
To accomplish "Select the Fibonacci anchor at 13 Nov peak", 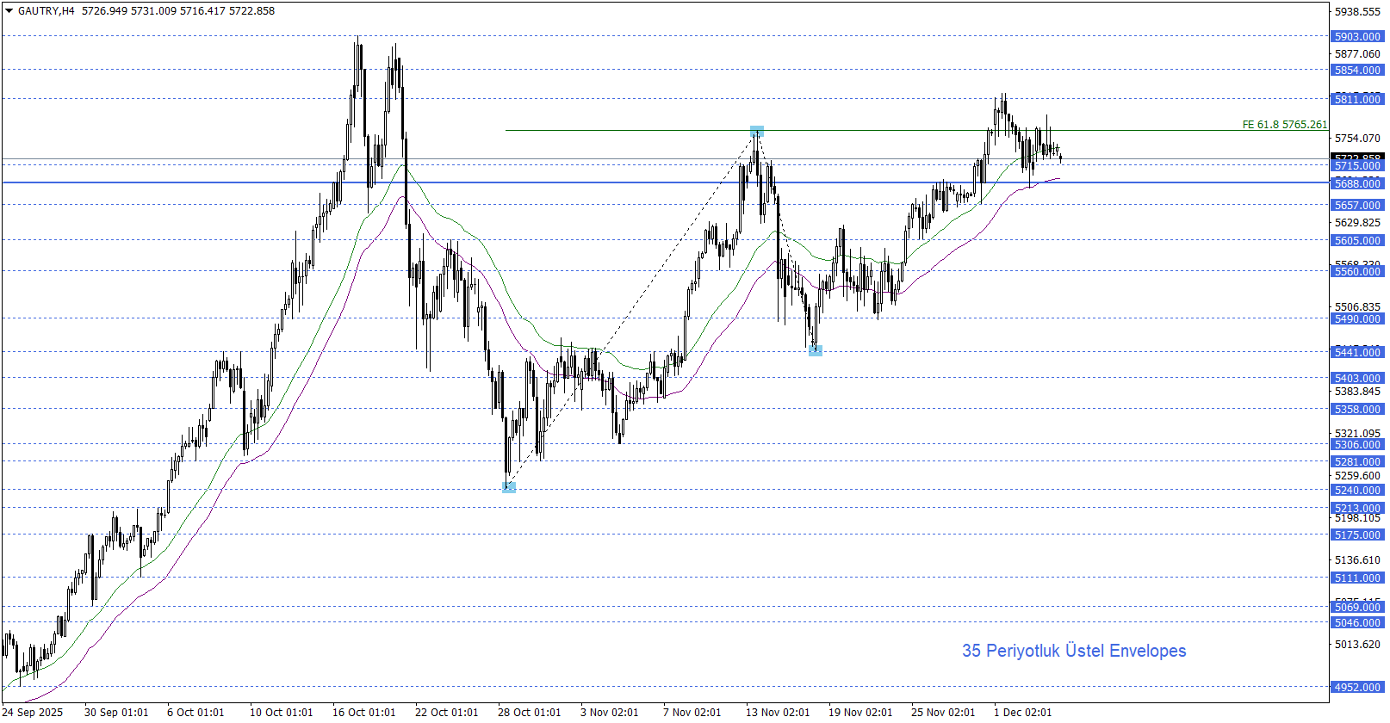I will pos(756,132).
